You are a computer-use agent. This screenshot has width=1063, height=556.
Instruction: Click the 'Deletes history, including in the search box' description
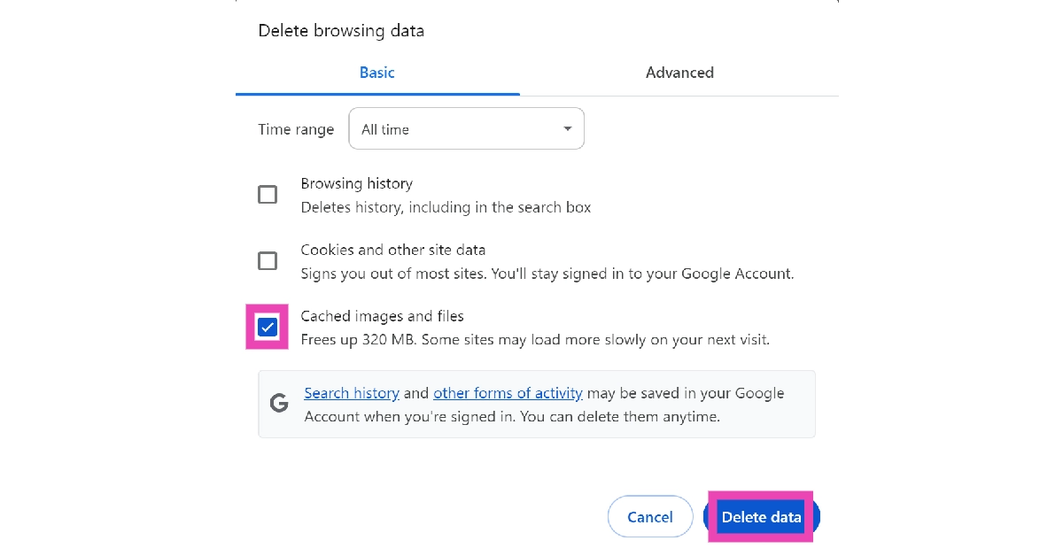point(446,207)
